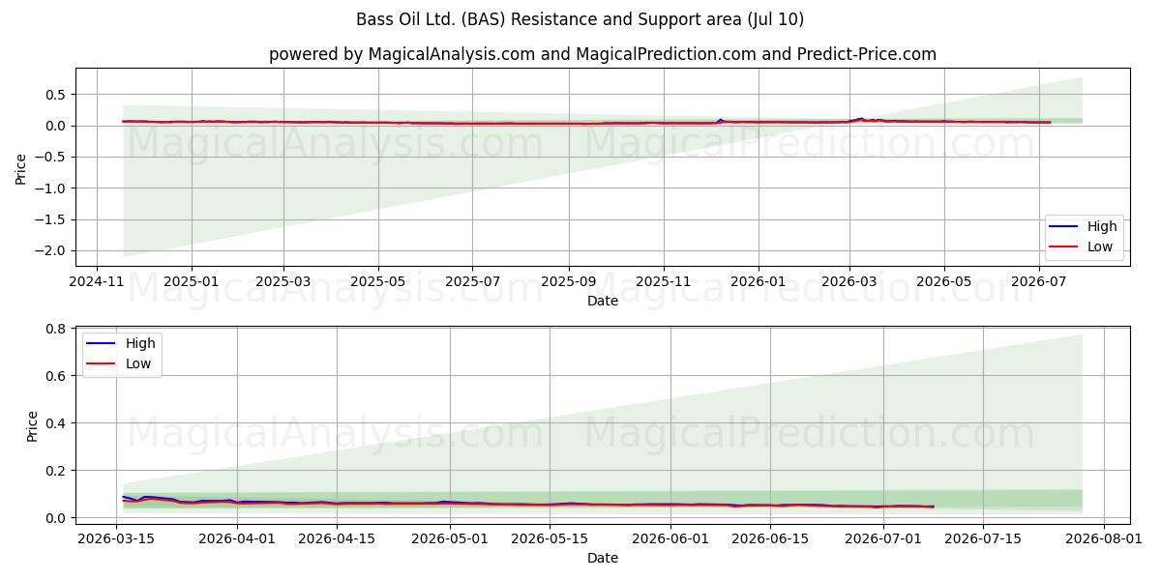Click top chart x-axis label '2026-05'

point(944,281)
